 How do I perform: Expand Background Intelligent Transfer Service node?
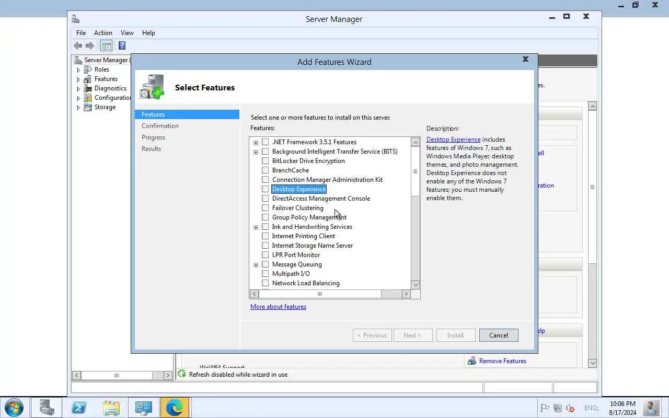(256, 152)
